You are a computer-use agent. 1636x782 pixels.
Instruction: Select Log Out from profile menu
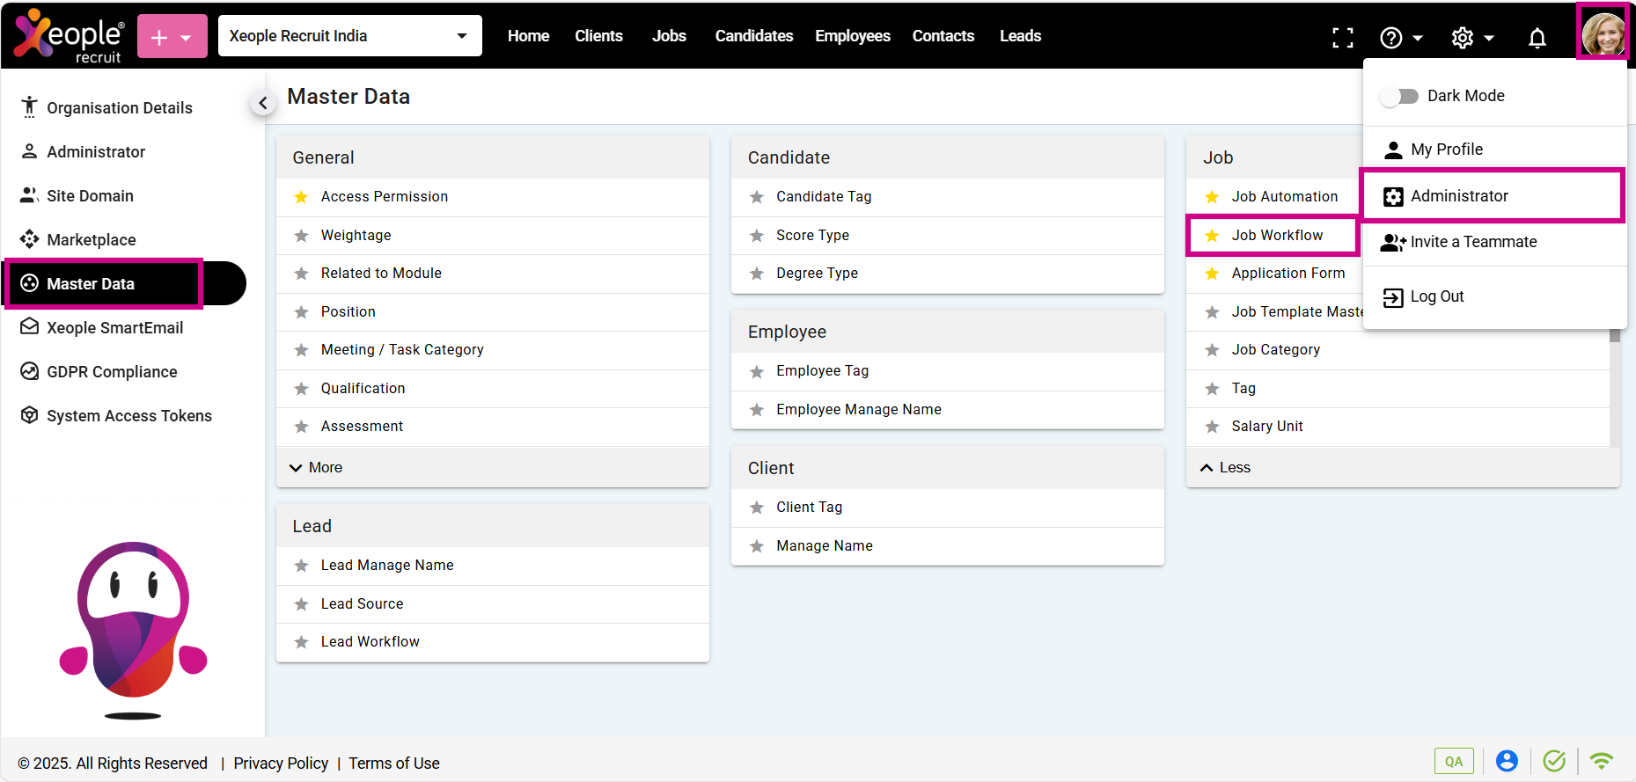pos(1436,297)
